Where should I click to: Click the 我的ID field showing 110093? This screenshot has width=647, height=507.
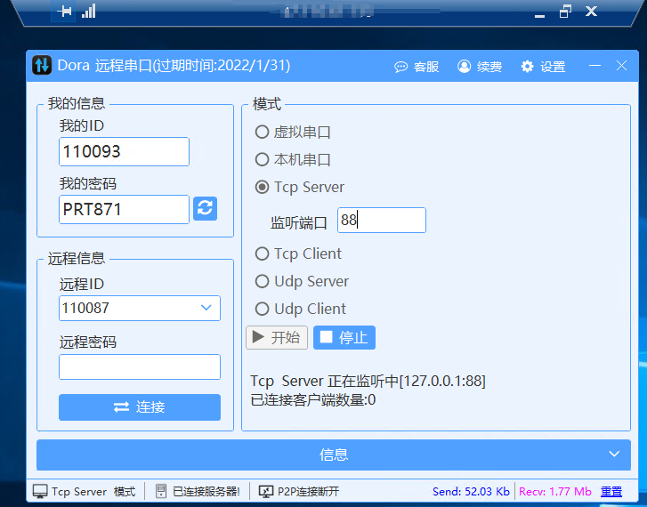(x=125, y=152)
